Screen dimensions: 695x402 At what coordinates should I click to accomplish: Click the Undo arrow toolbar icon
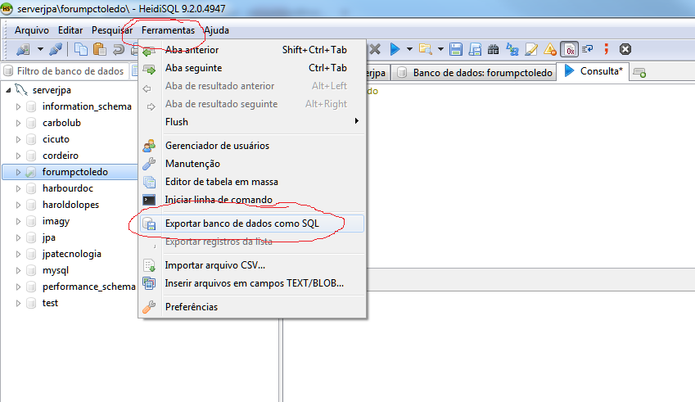[x=118, y=49]
